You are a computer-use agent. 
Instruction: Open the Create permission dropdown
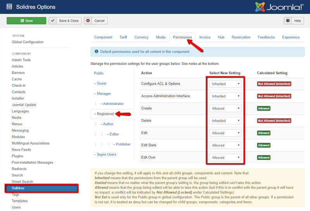(225, 108)
